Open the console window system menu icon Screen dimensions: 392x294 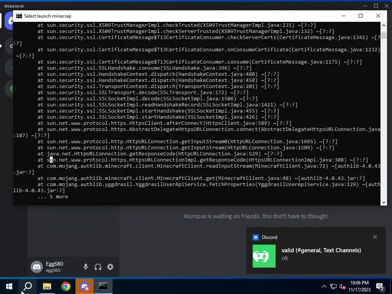[x=19, y=16]
